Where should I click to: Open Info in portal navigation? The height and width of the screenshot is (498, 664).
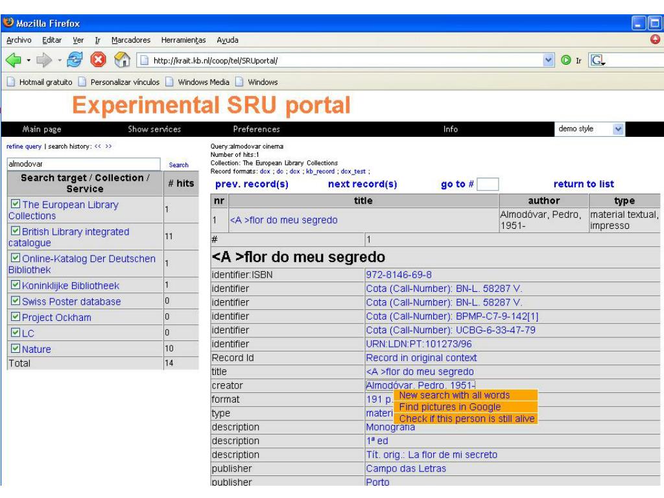pos(451,129)
